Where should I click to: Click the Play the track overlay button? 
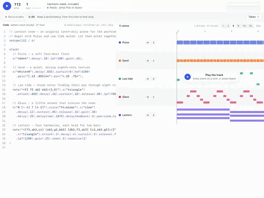pos(187,77)
